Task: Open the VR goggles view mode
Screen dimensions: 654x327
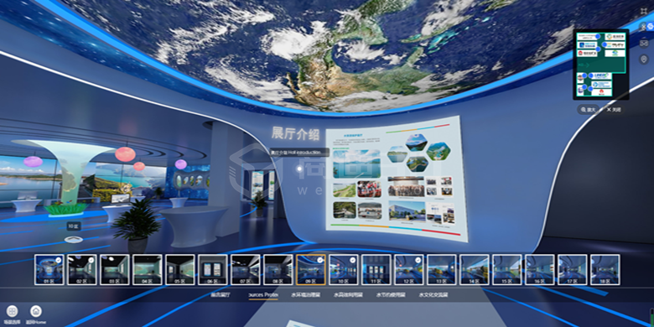Action: [x=644, y=43]
